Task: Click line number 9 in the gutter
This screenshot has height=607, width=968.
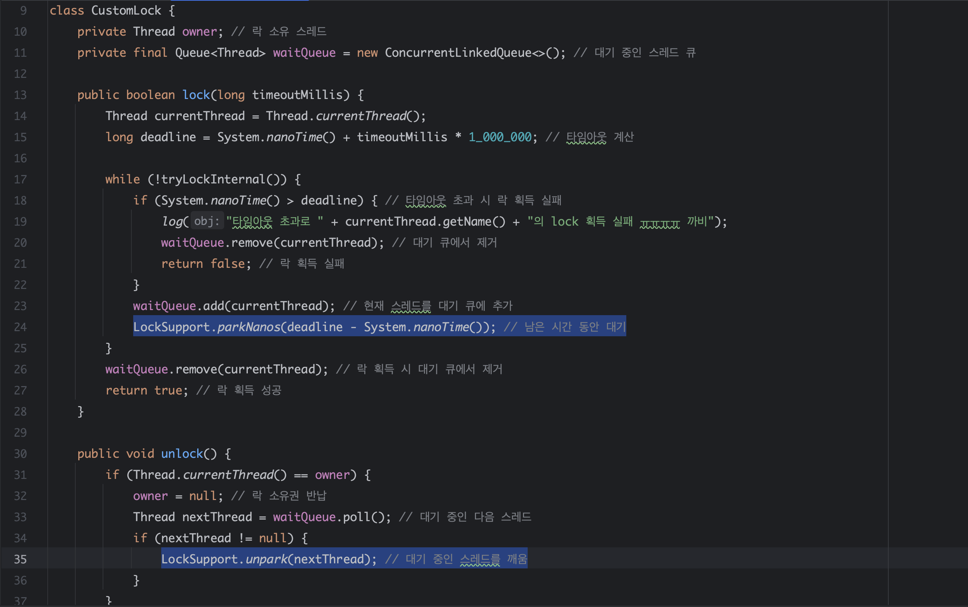Action: [x=23, y=11]
